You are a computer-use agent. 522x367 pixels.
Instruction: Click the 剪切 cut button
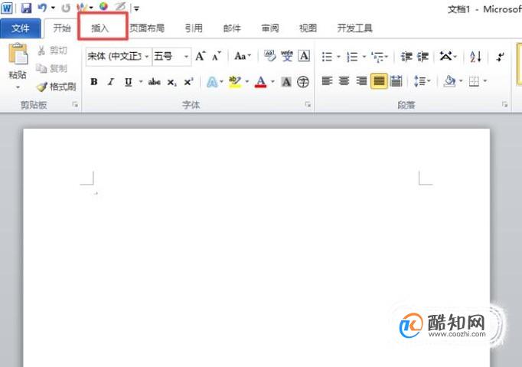coord(52,51)
